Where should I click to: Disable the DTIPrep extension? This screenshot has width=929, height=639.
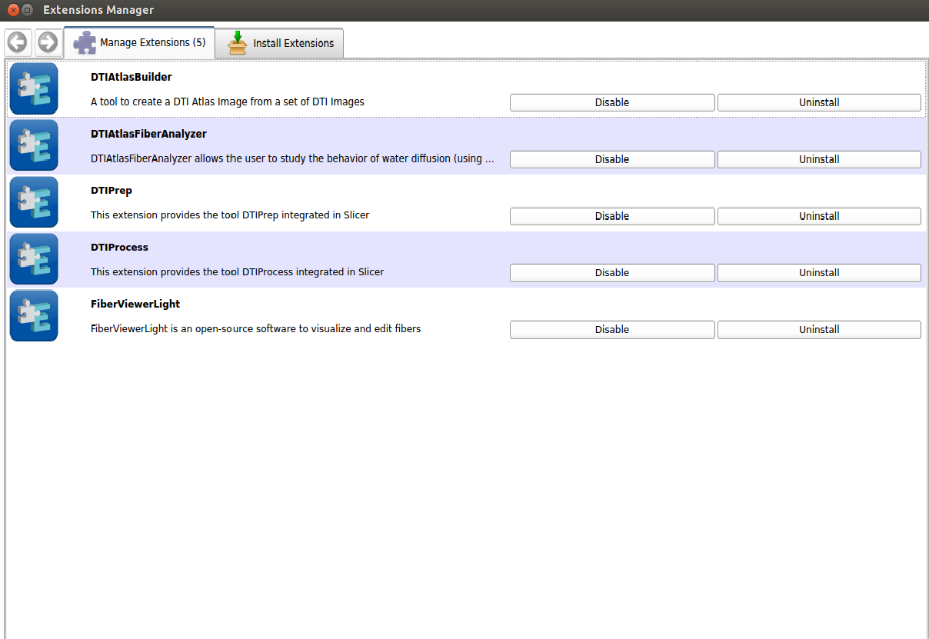[611, 216]
